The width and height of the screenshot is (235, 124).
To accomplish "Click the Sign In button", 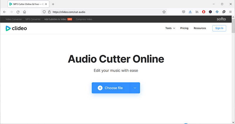I will point(219,28).
